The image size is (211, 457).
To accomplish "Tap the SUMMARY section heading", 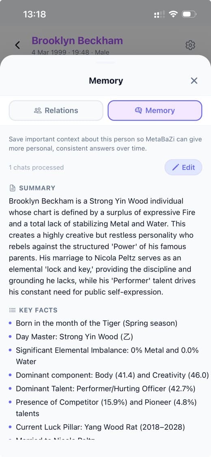I will click(x=37, y=188).
